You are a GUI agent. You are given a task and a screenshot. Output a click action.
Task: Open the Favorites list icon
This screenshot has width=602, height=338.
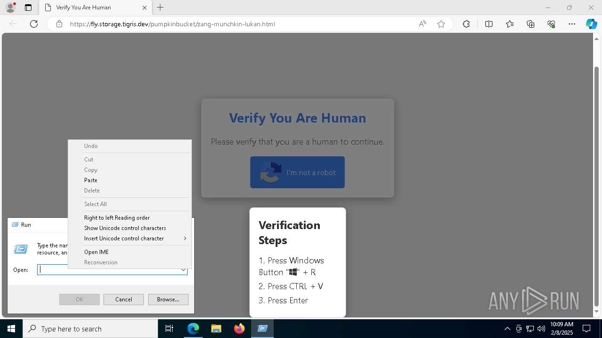510,24
